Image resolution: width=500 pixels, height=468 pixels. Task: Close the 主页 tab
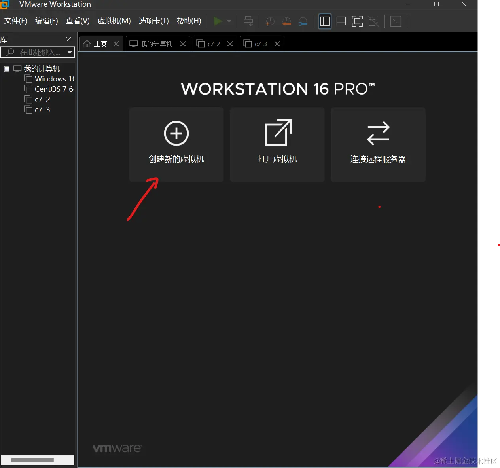coord(116,44)
